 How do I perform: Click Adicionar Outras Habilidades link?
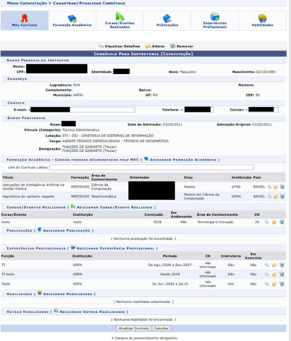point(92,312)
